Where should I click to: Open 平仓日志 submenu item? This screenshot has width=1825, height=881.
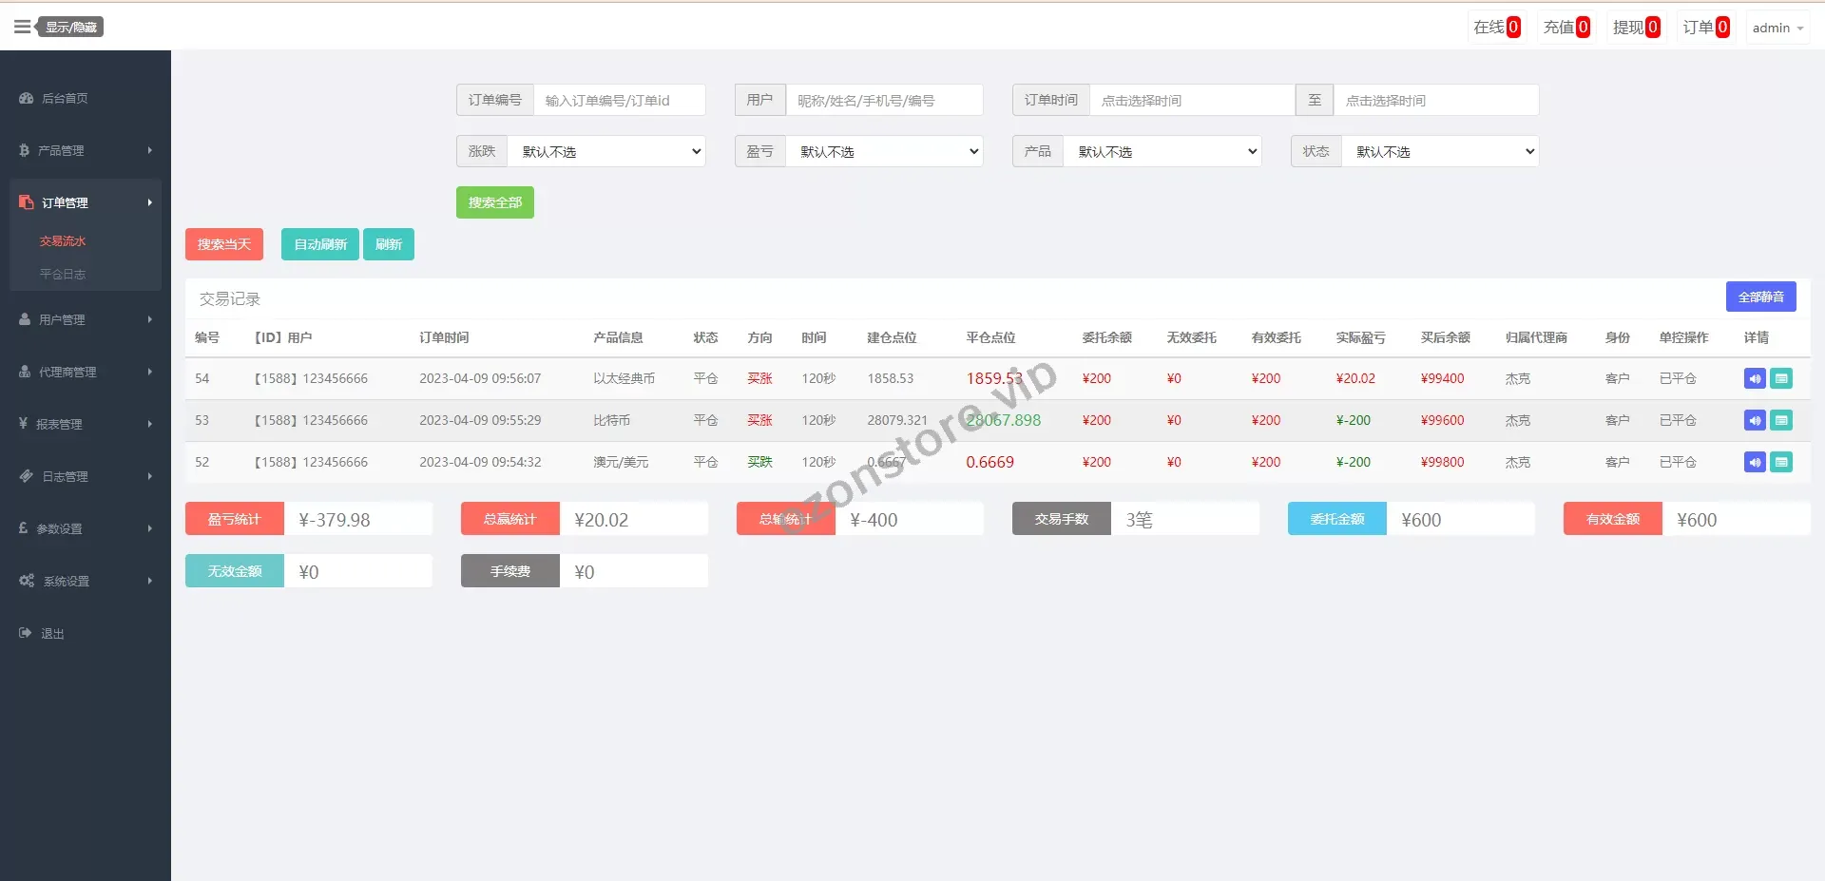coord(63,274)
